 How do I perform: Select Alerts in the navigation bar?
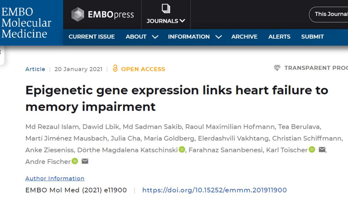(x=279, y=37)
